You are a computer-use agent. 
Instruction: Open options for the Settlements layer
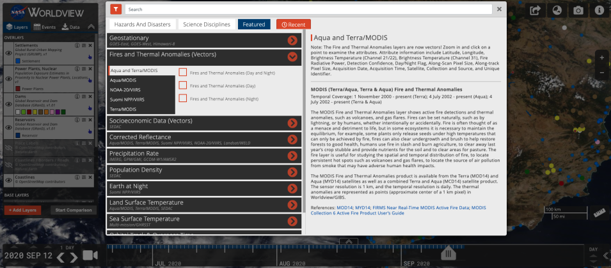pos(84,45)
